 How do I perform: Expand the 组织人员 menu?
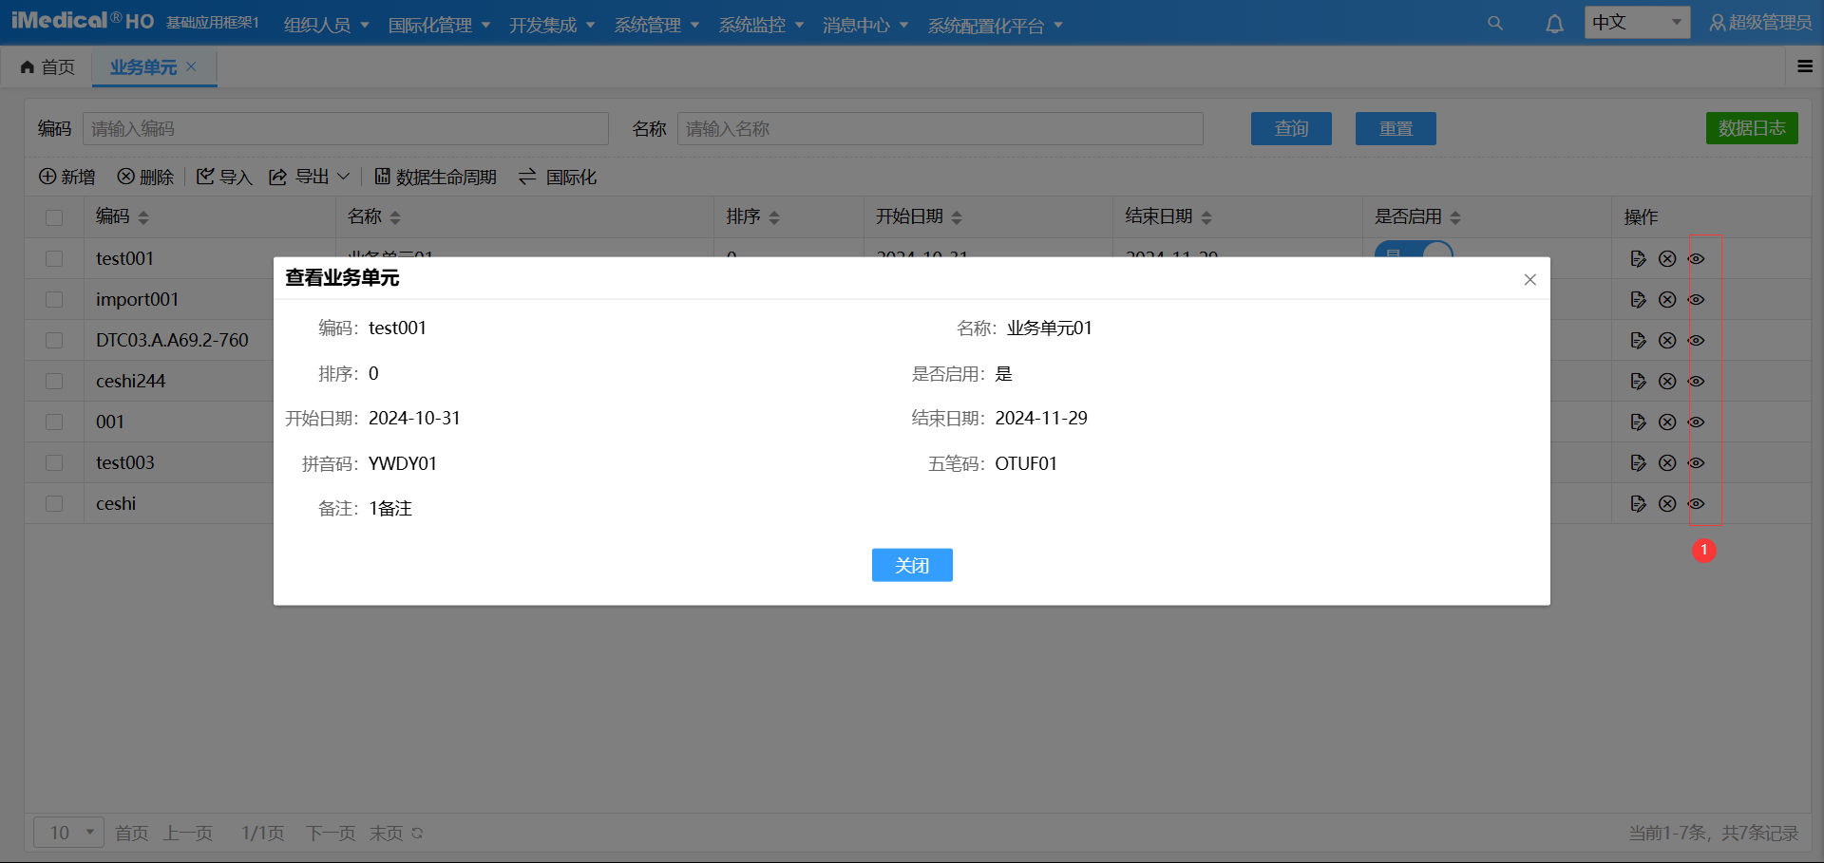click(326, 25)
